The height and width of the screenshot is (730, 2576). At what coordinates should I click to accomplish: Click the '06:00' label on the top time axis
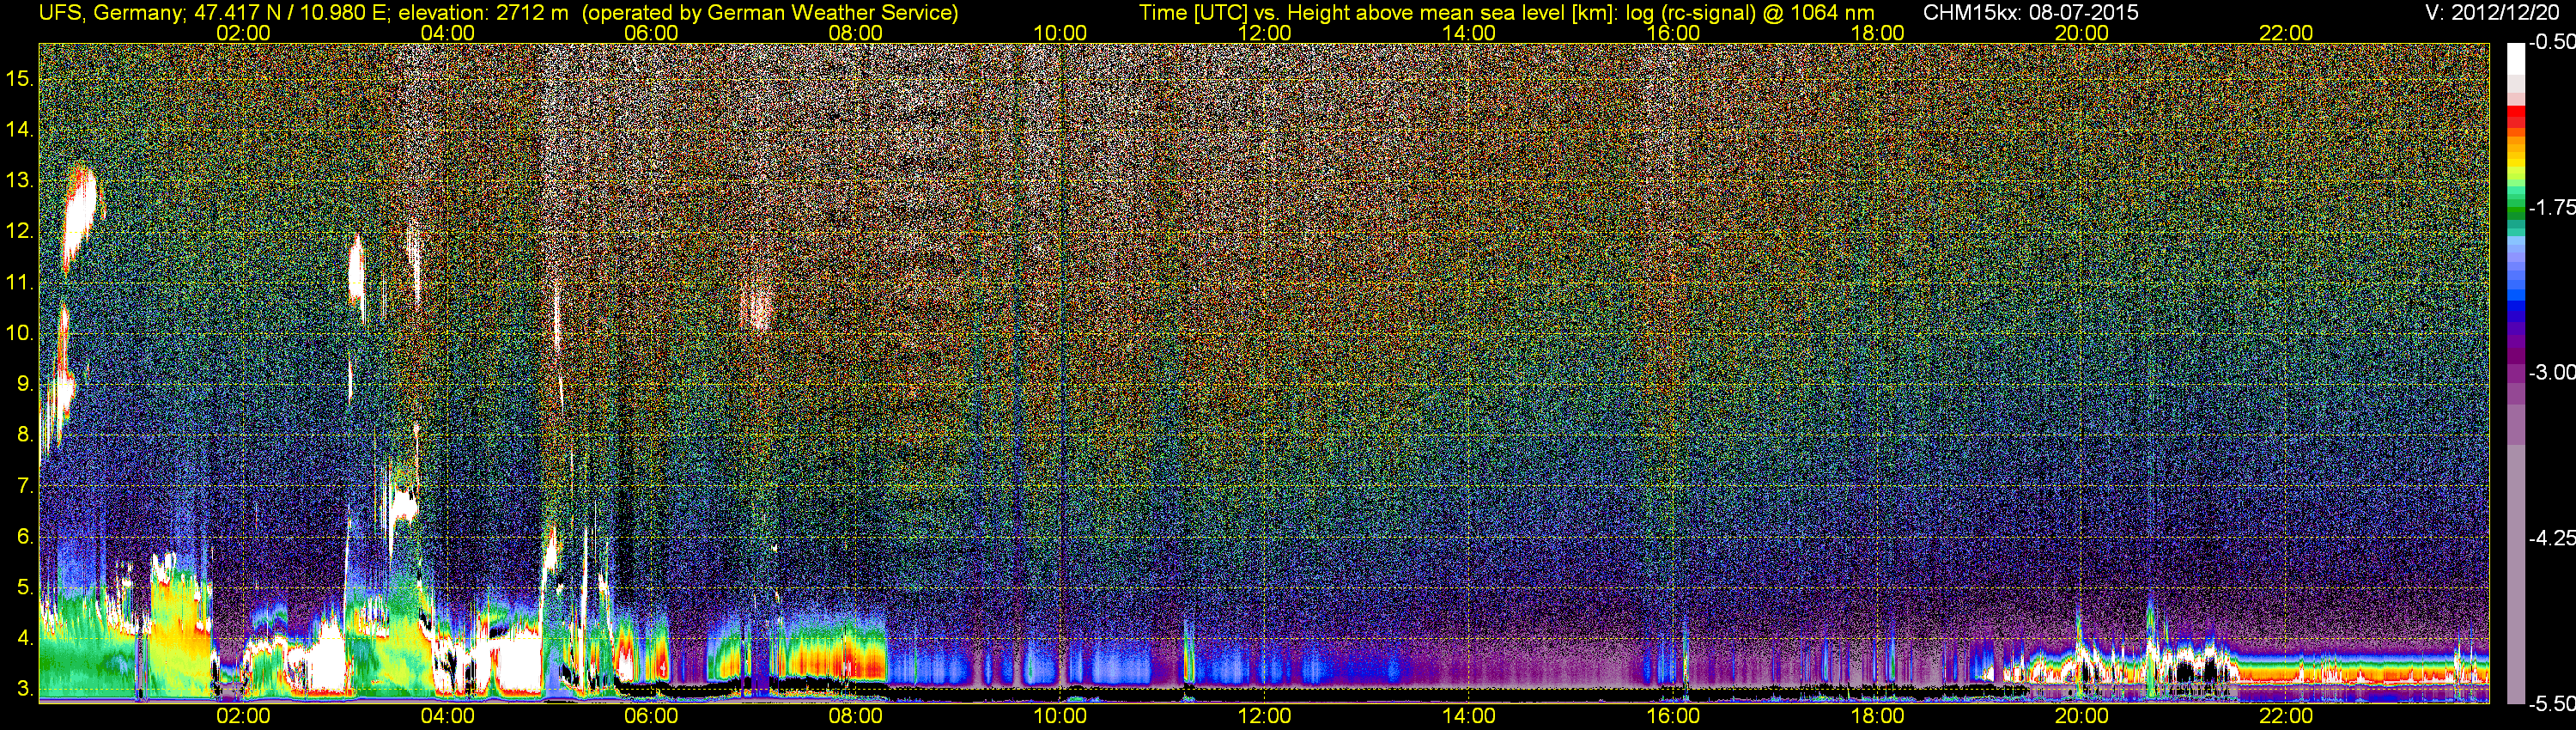pos(651,33)
